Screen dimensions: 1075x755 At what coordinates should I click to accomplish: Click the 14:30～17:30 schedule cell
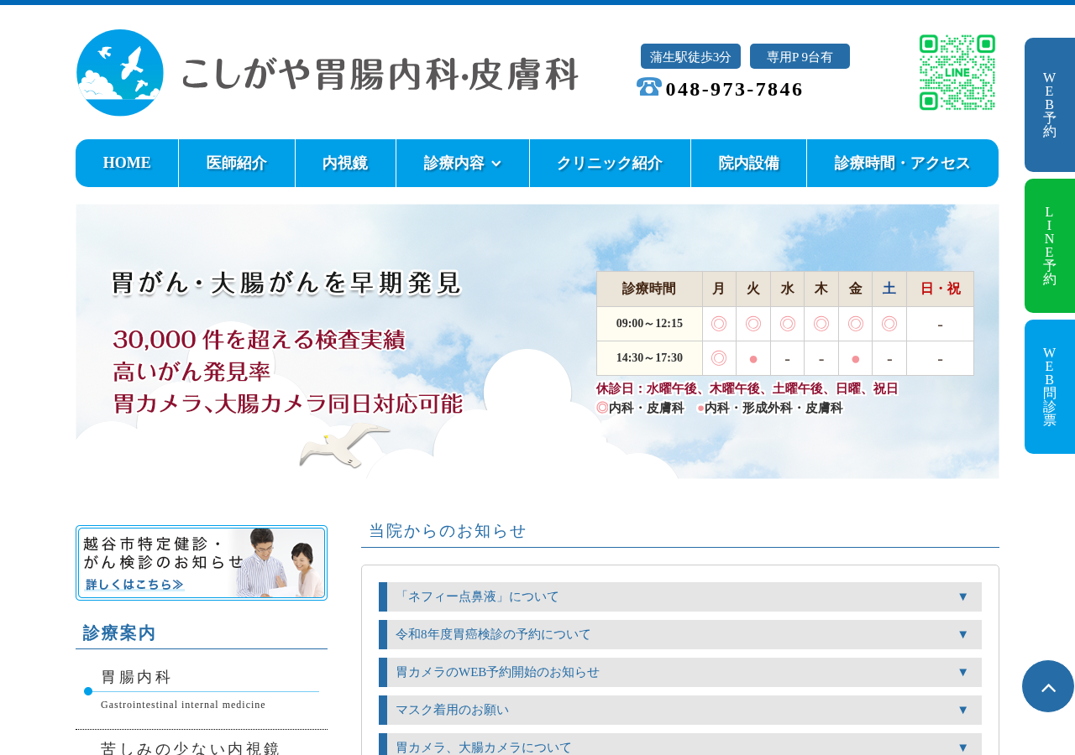(649, 358)
